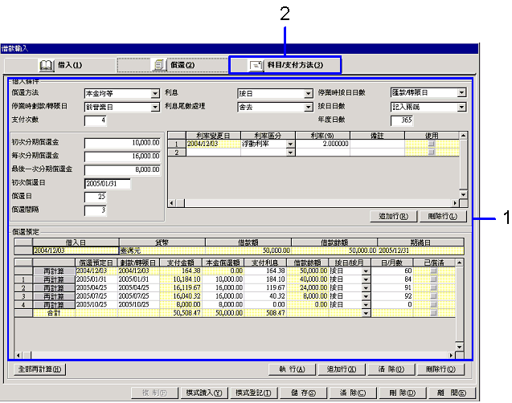The height and width of the screenshot is (403, 512).
Task: Open the 科目/支付方法 tab
Action: click(x=285, y=64)
